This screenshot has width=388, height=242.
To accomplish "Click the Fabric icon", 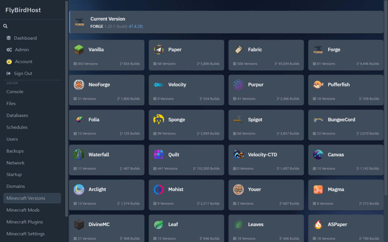I will click(238, 50).
